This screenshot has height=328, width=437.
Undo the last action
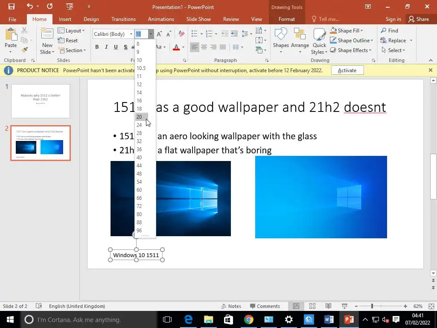pos(30,6)
